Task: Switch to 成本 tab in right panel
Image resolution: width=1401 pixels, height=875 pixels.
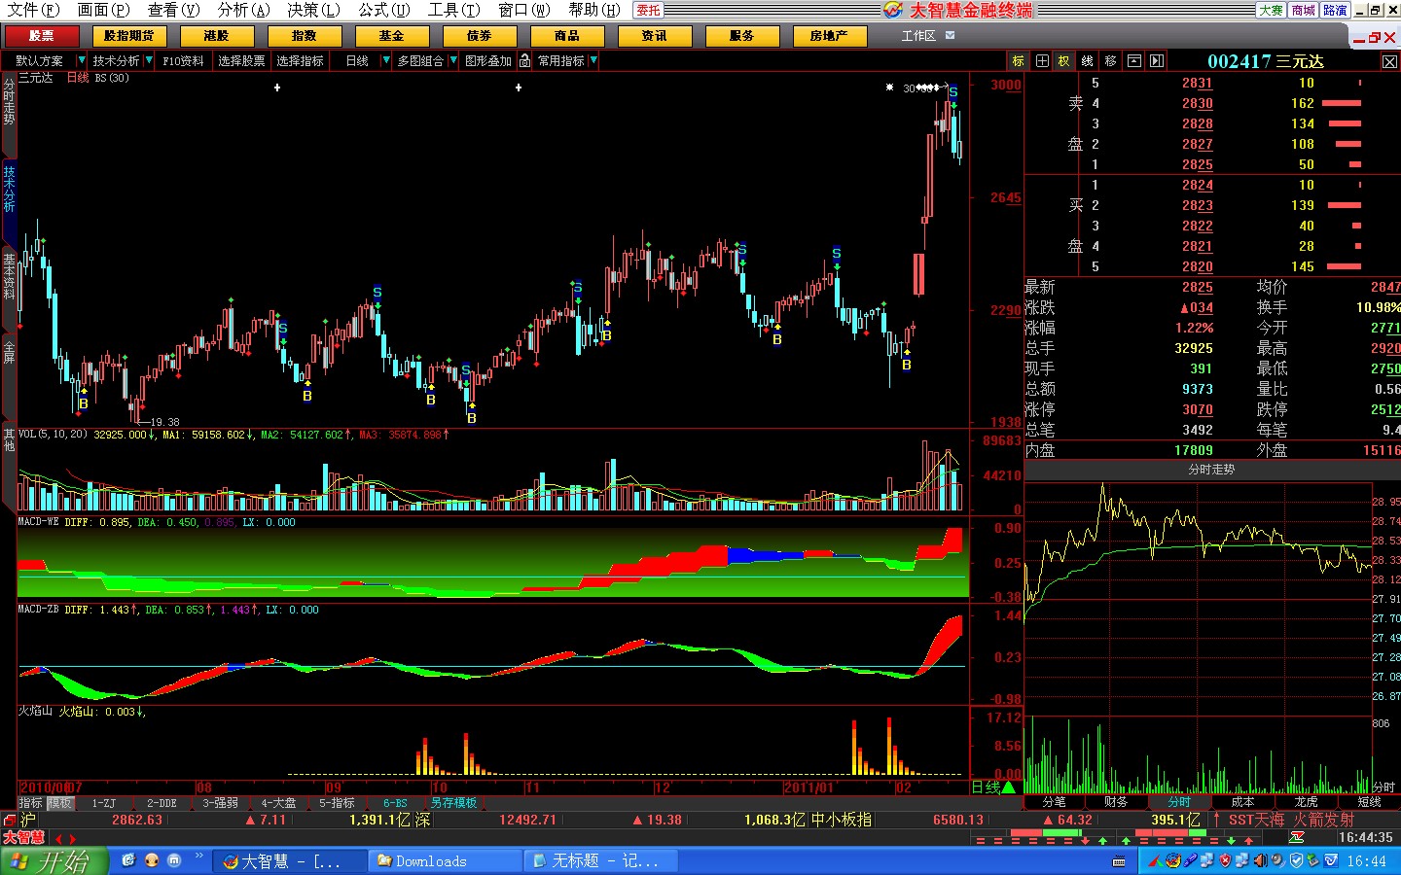Action: (1243, 802)
